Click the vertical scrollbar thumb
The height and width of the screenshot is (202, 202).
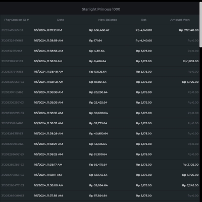click(x=200, y=24)
